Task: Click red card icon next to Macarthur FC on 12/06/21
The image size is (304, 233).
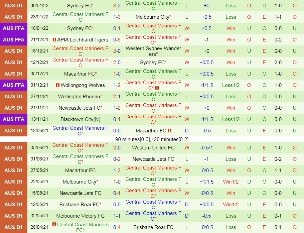Action: click(169, 131)
